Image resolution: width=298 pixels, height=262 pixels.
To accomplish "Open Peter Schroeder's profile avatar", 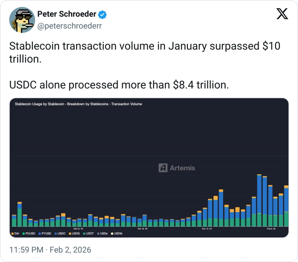I will [22, 20].
